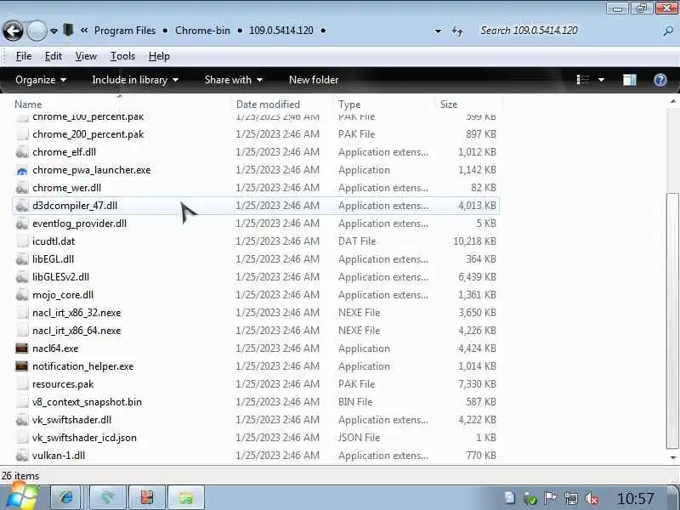Viewport: 680px width, 510px height.
Task: Open the Organize dropdown
Action: tap(41, 80)
